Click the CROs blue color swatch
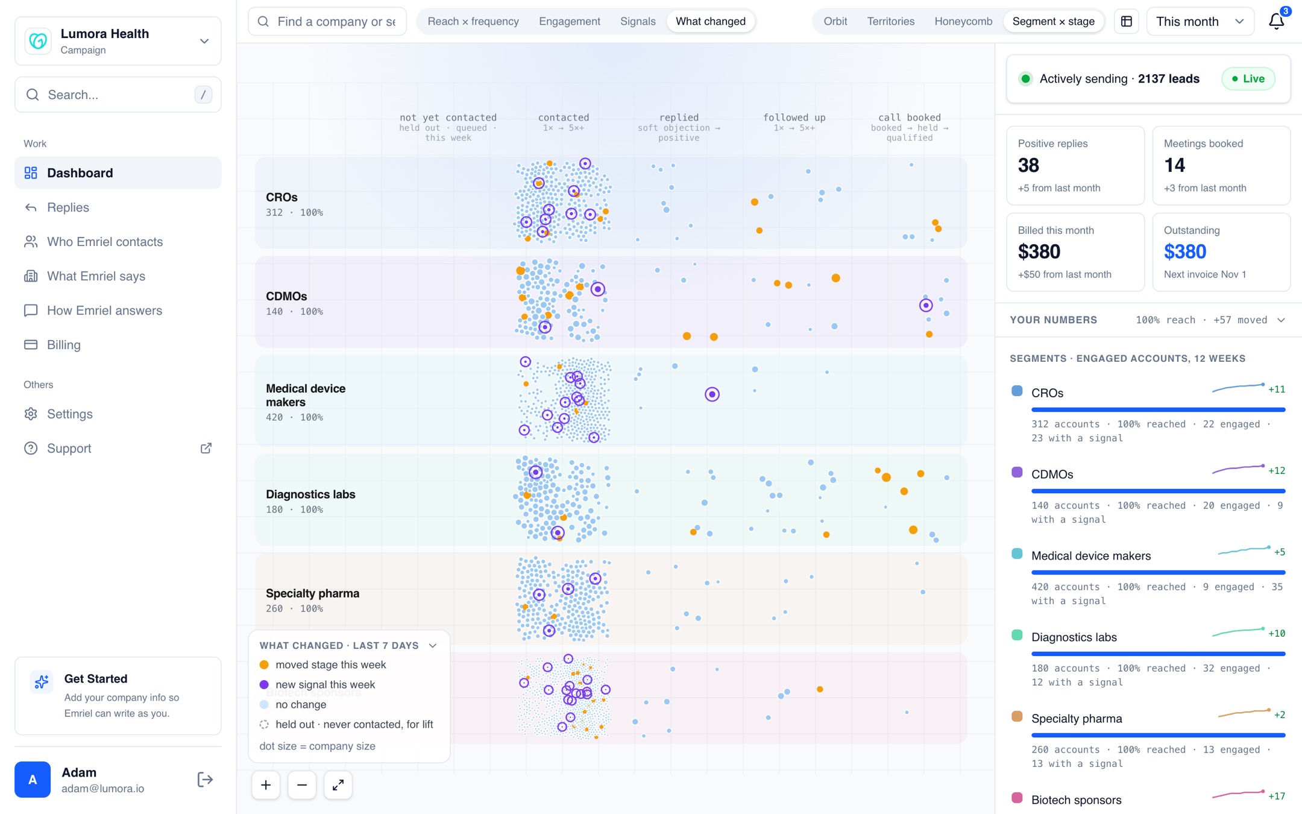This screenshot has height=814, width=1302. point(1017,391)
